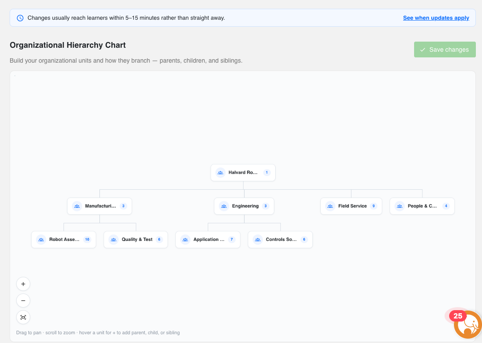The image size is (482, 343).
Task: Click the member count 3 on Manufacturi…
Action: click(x=123, y=206)
